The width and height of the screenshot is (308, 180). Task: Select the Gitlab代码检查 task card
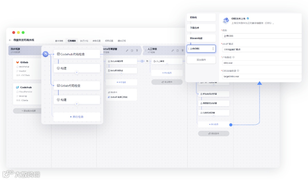pyautogui.click(x=77, y=86)
